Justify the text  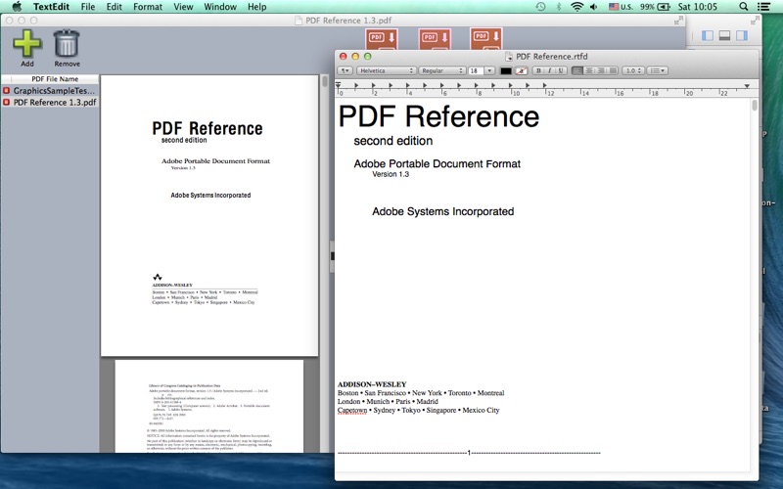point(614,70)
